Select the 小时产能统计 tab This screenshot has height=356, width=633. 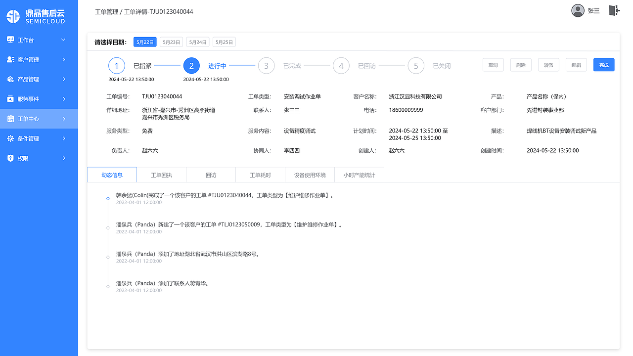click(x=359, y=175)
